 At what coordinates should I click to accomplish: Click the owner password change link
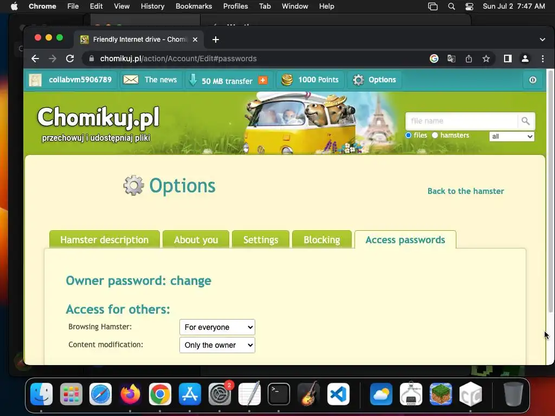click(190, 281)
